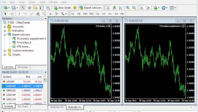Toggle the Market Watch window icon
The width and height of the screenshot is (198, 112).
[x=23, y=8]
